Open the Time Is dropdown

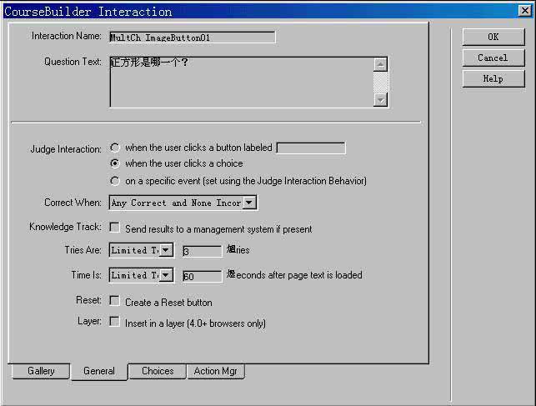point(166,275)
